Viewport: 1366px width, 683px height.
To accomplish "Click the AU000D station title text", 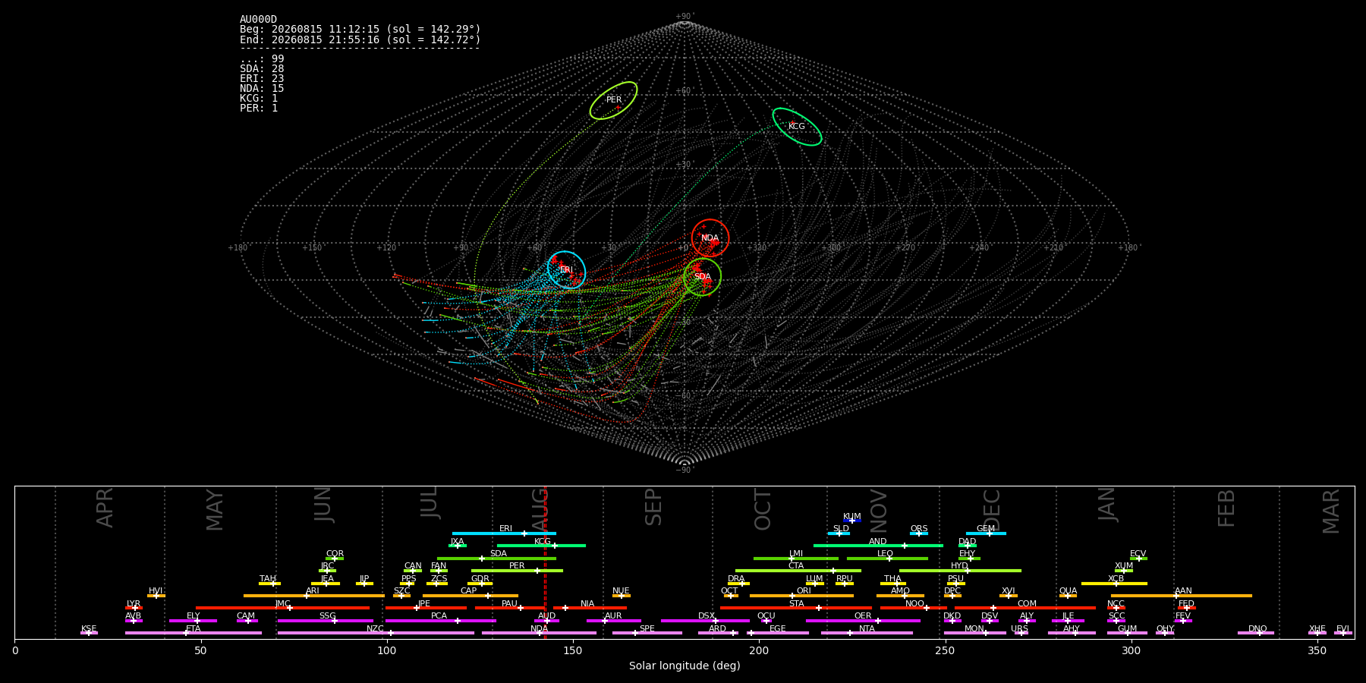I will coord(258,20).
